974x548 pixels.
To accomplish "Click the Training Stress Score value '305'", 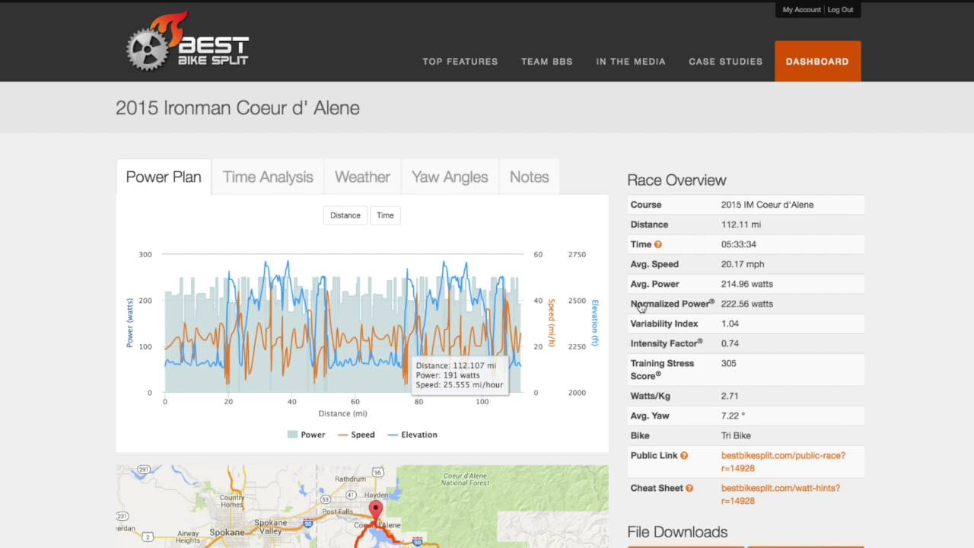I will (x=729, y=363).
